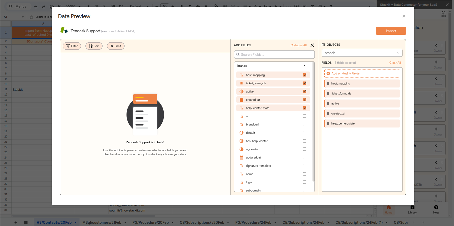Click the Zendesk Support logo
This screenshot has height=226, width=454.
point(64,30)
